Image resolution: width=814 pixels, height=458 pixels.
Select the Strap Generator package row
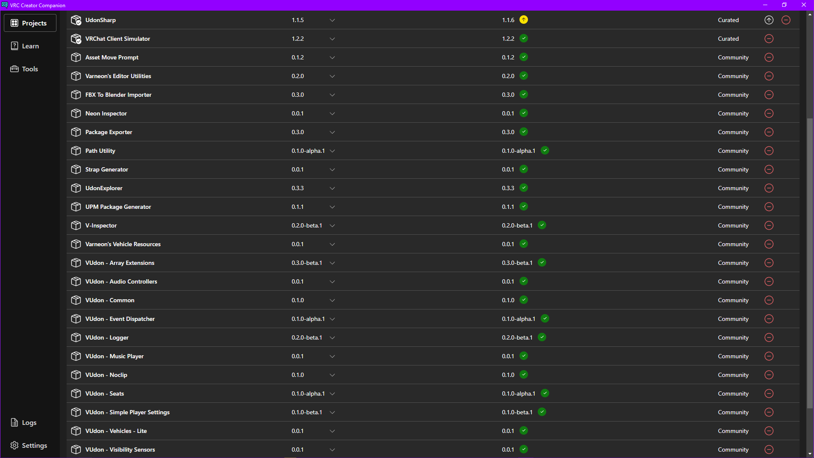pyautogui.click(x=433, y=169)
